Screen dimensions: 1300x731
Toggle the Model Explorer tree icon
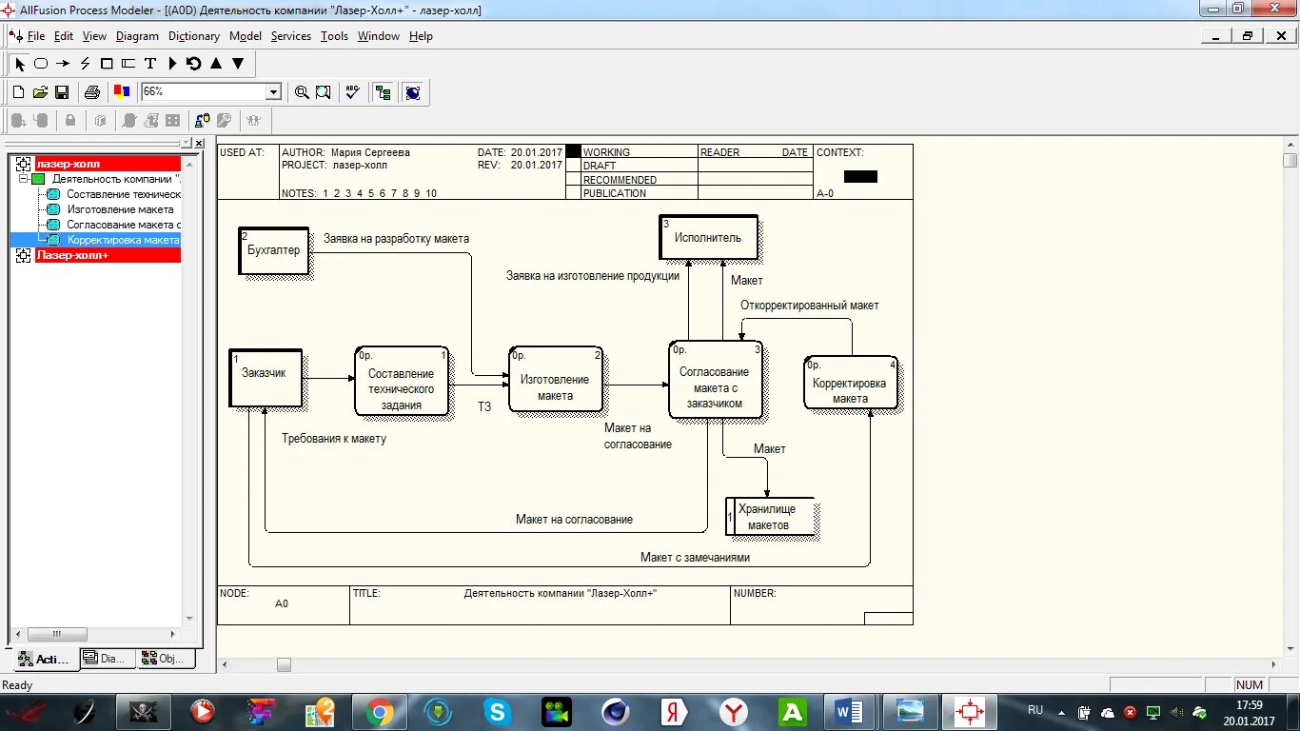click(384, 92)
